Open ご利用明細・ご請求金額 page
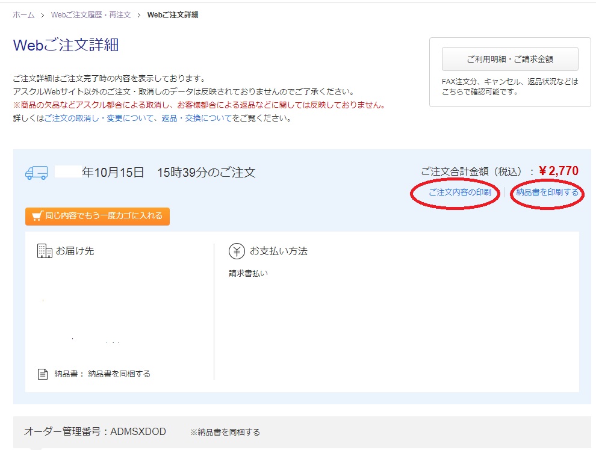The height and width of the screenshot is (450, 596). 509,59
